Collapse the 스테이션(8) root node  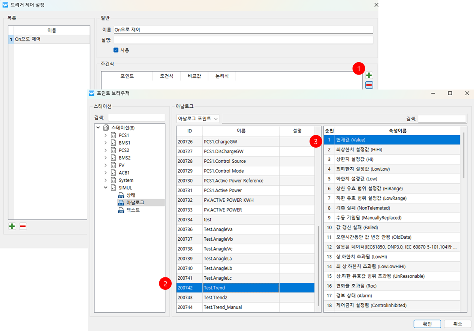(x=98, y=128)
